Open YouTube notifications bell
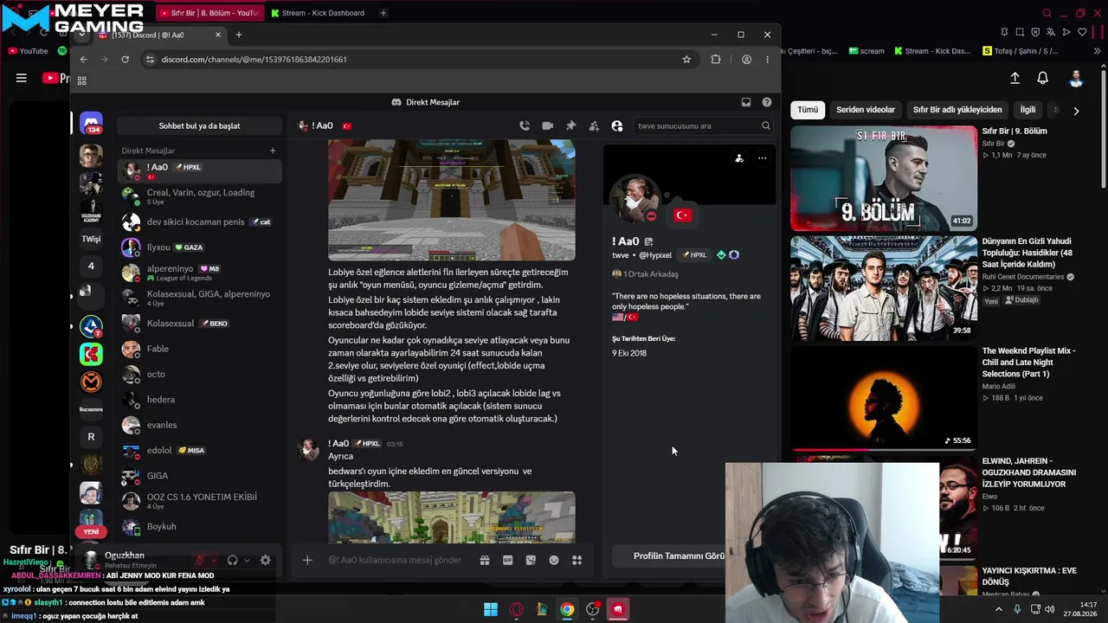Viewport: 1108px width, 623px height. coord(1043,78)
